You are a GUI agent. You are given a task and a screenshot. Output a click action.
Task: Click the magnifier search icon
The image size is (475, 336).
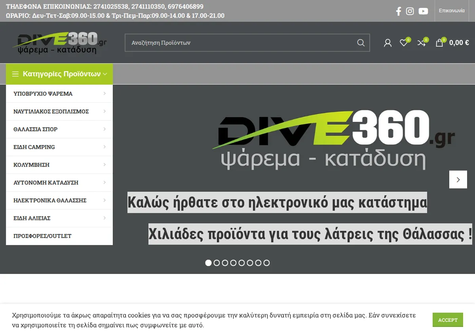pyautogui.click(x=361, y=43)
